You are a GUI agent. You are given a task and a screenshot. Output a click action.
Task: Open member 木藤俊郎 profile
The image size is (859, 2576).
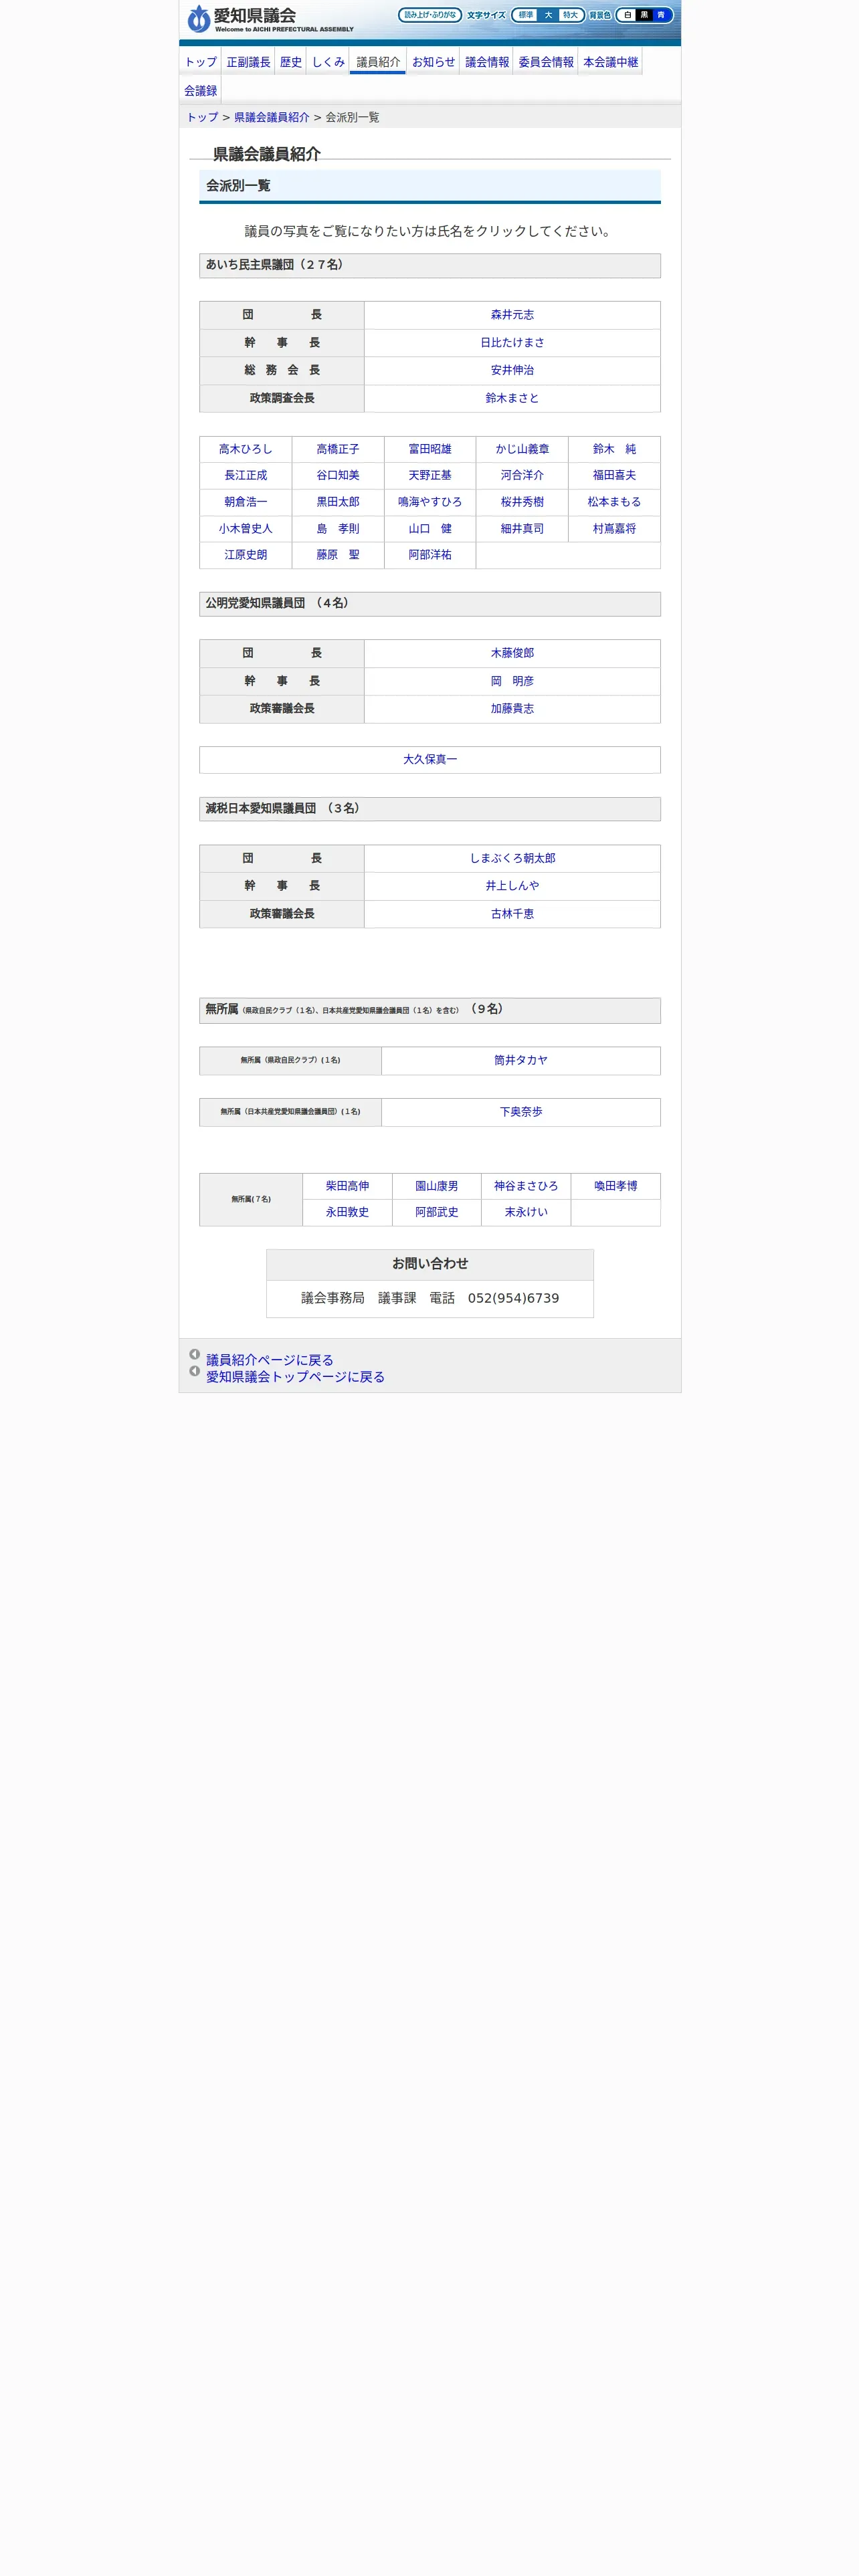(x=512, y=653)
